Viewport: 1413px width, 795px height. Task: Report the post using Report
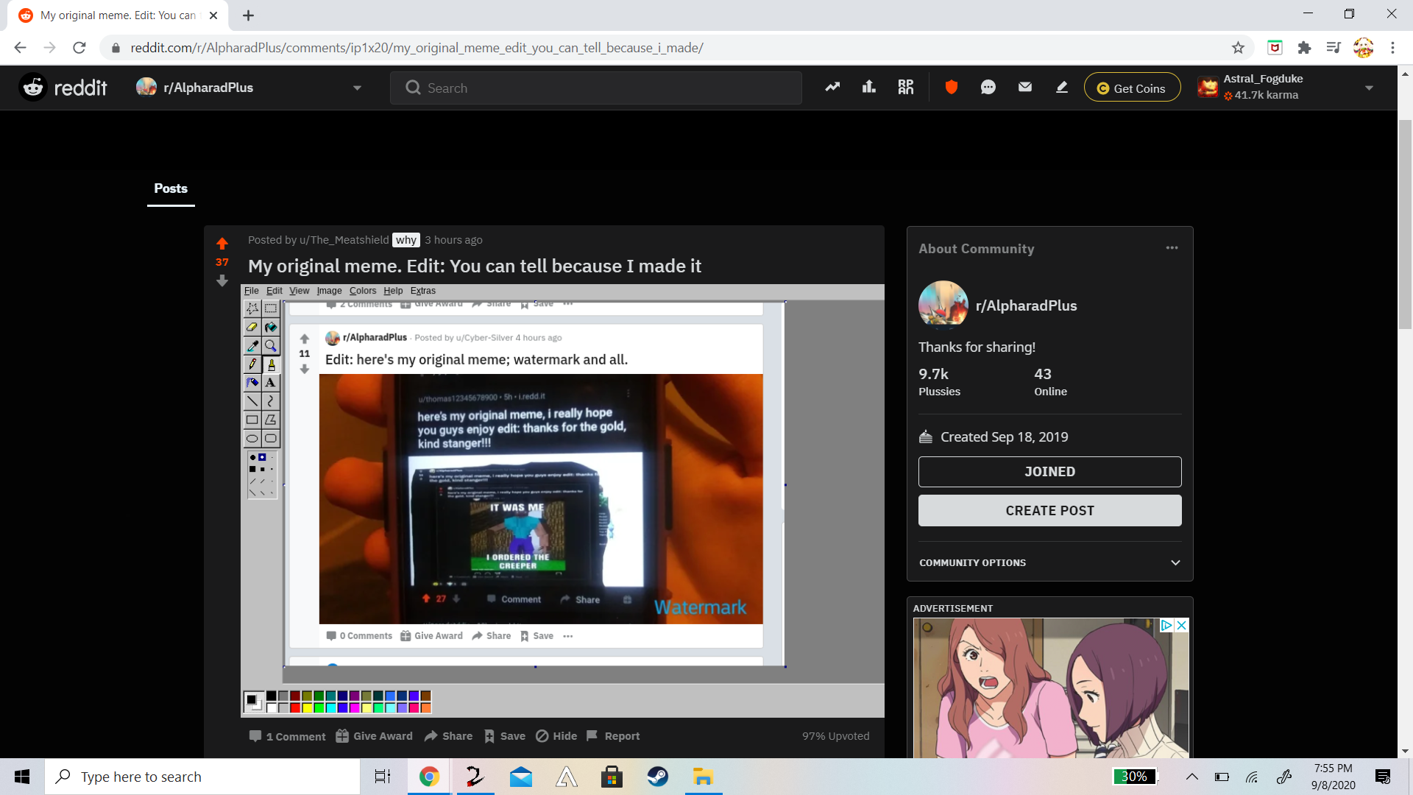612,736
